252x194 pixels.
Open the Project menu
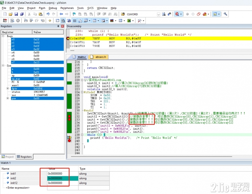coord(31,8)
